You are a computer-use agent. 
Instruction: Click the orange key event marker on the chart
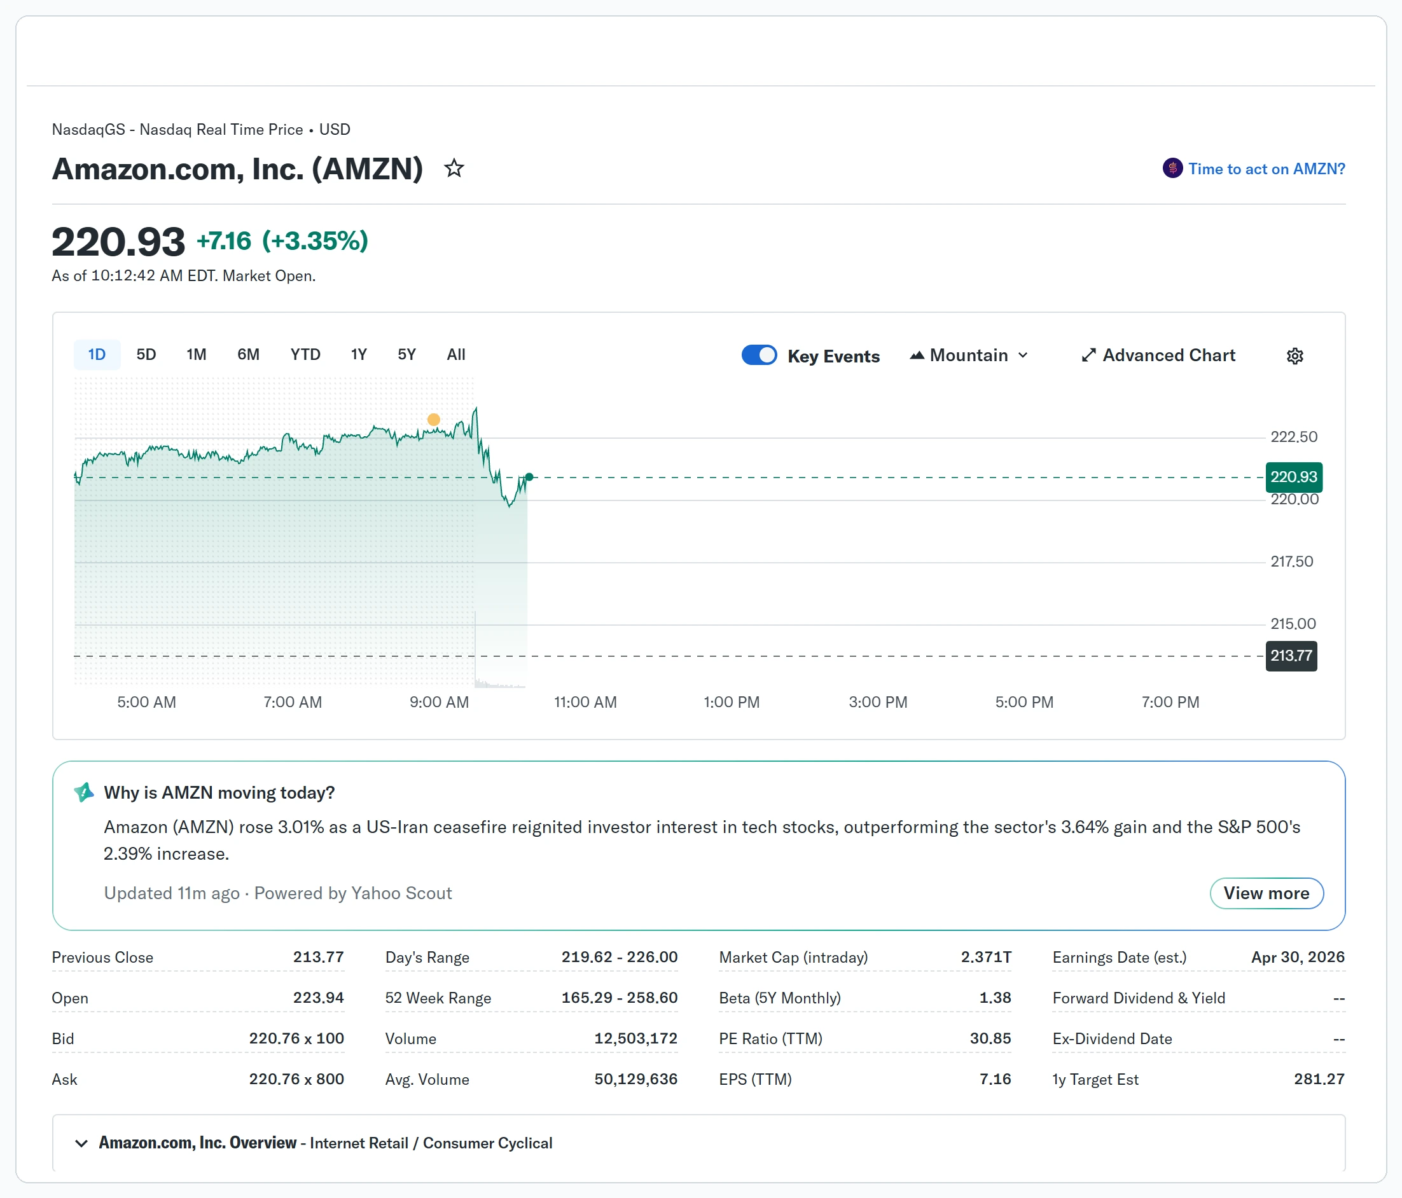click(434, 420)
